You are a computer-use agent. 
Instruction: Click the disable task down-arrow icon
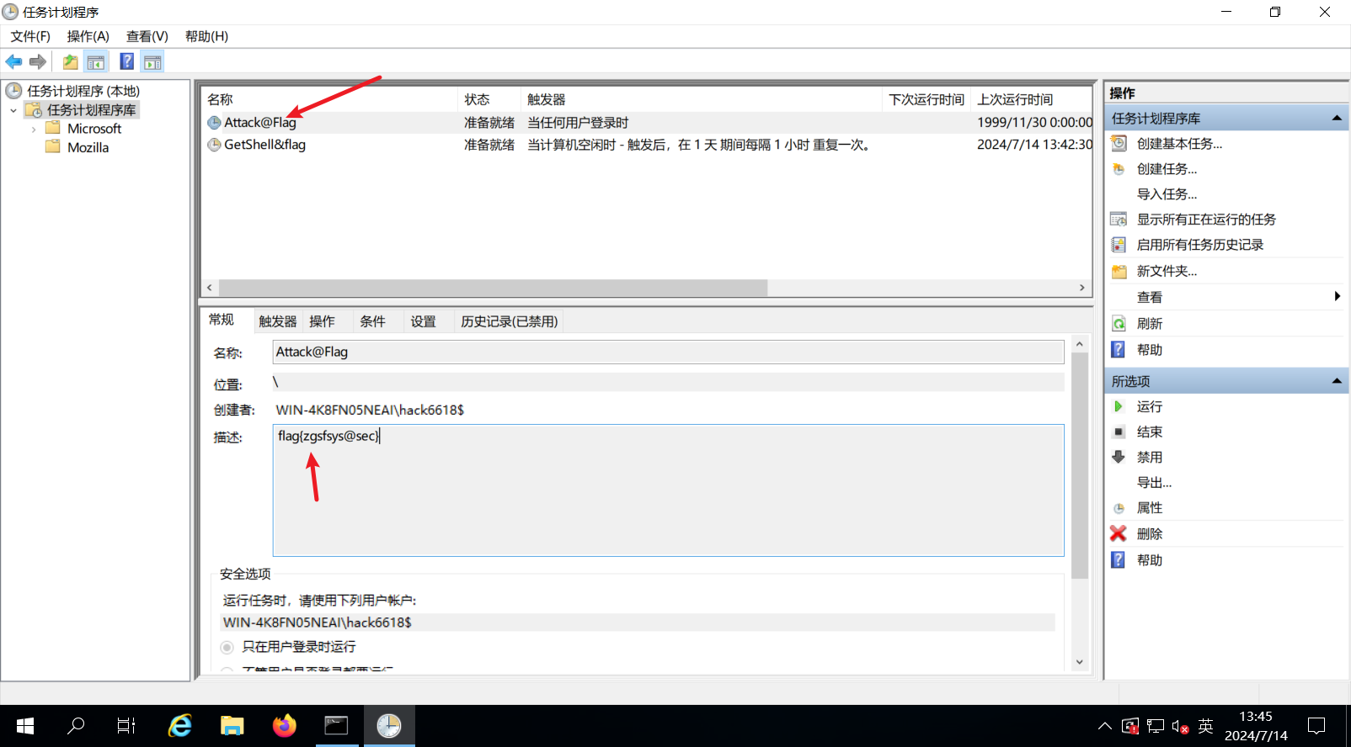[x=1119, y=457]
